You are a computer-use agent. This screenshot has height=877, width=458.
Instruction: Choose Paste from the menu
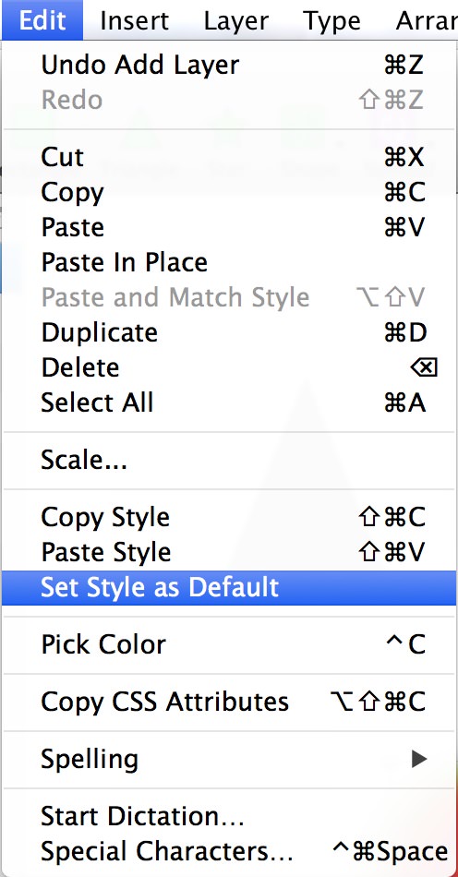point(229,228)
